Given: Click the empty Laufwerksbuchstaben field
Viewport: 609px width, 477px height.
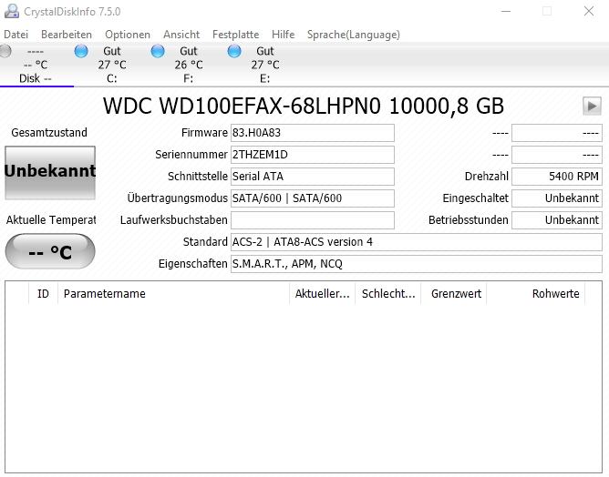Looking at the screenshot, I should [x=313, y=220].
